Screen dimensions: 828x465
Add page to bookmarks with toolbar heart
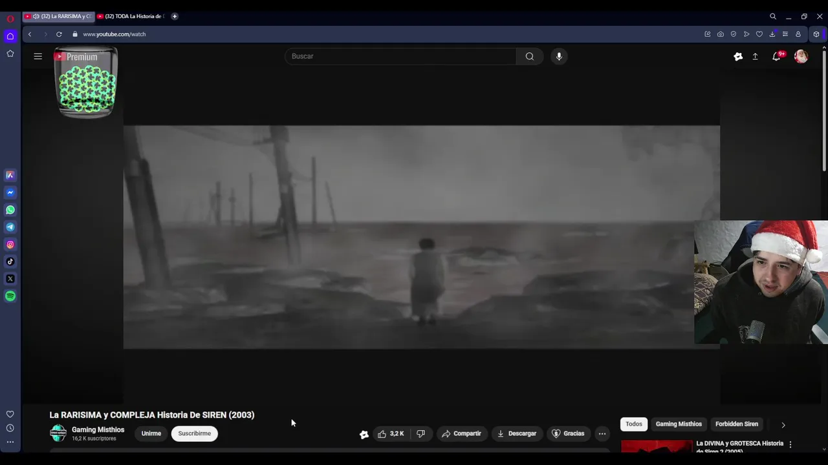(x=759, y=34)
